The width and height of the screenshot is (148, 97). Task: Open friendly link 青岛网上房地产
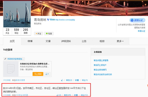[100, 65]
